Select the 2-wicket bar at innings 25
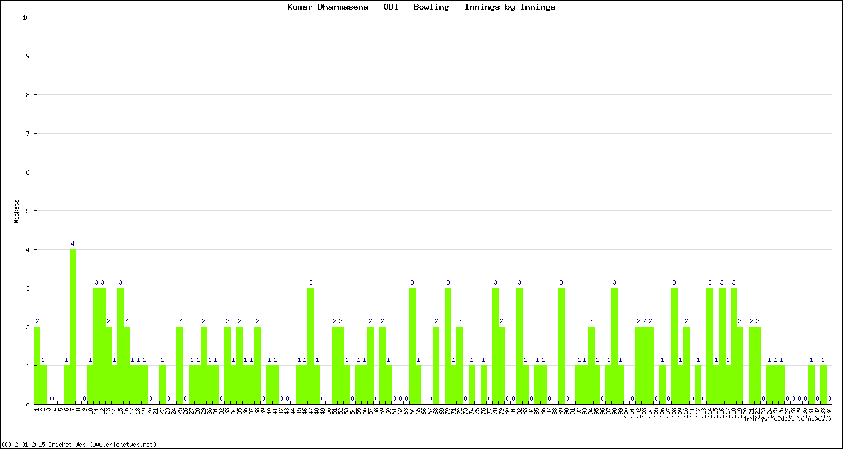843x449 pixels. [180, 365]
